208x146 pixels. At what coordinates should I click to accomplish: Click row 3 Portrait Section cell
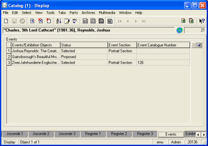[122, 62]
